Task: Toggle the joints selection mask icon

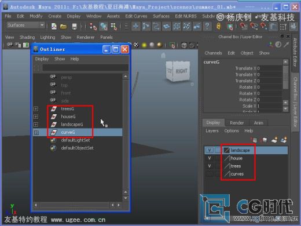Action: (146, 26)
